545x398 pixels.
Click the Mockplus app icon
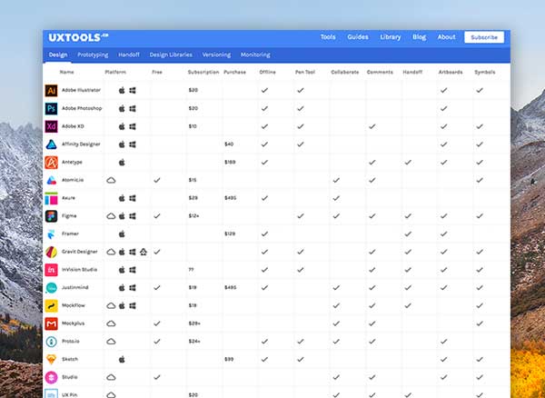51,323
